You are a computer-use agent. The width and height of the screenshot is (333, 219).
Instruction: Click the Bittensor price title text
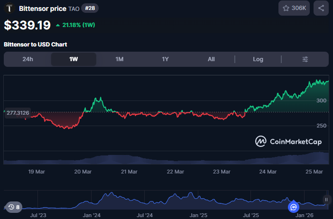click(x=43, y=9)
